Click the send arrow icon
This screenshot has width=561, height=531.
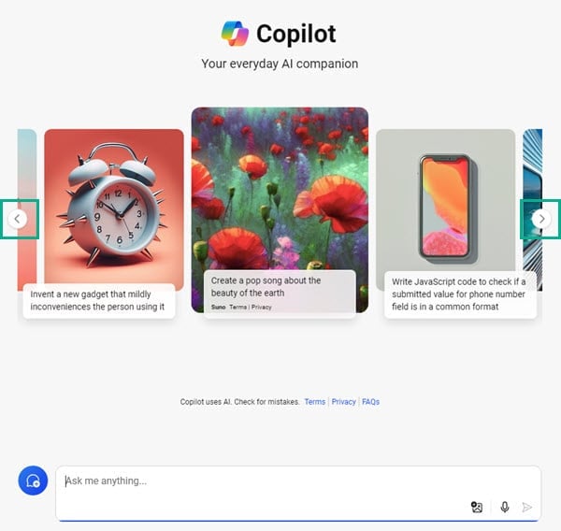(526, 507)
